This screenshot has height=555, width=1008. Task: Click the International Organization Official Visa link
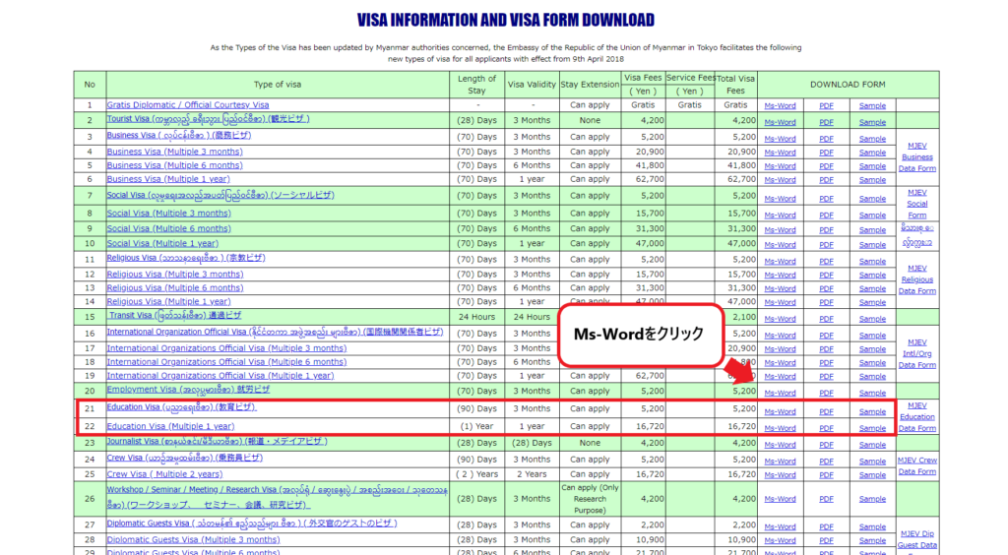point(275,333)
